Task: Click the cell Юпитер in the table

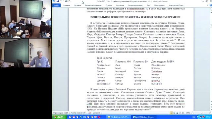Action: coord(119,74)
